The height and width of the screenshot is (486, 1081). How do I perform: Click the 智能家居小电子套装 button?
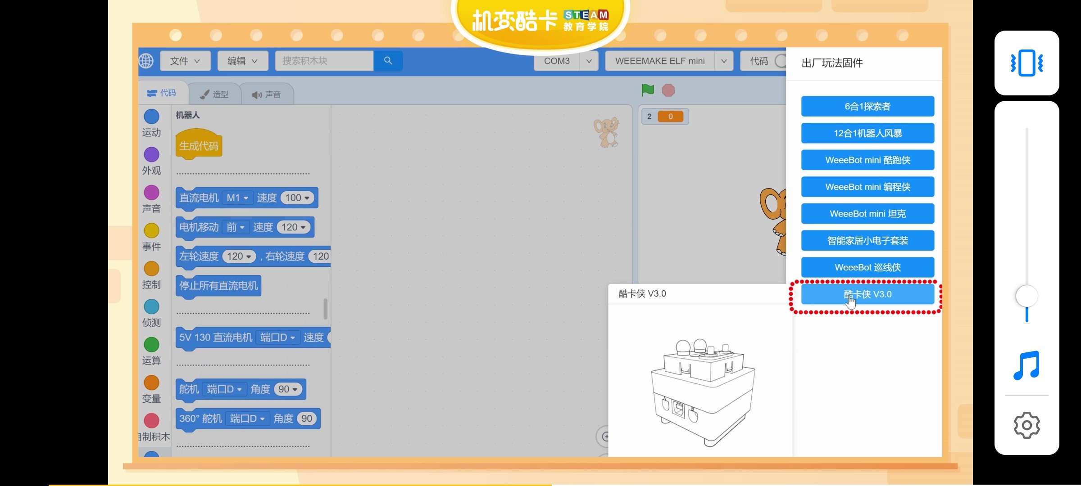click(x=868, y=240)
